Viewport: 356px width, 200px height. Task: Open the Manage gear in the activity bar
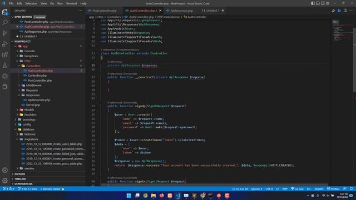tap(5, 181)
